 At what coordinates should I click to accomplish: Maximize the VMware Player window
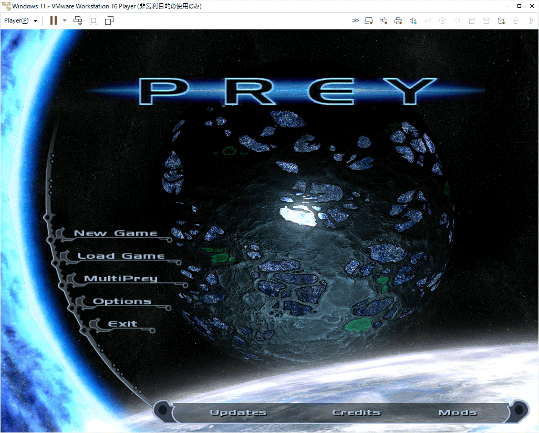(x=519, y=6)
